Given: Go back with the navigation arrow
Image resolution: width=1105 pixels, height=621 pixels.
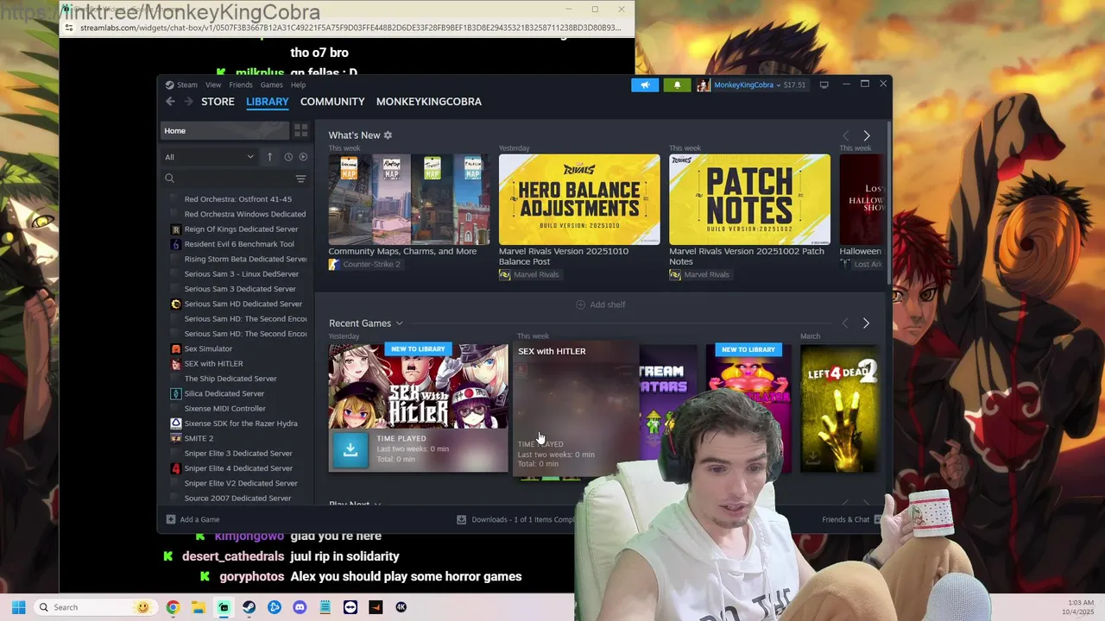Looking at the screenshot, I should point(170,102).
